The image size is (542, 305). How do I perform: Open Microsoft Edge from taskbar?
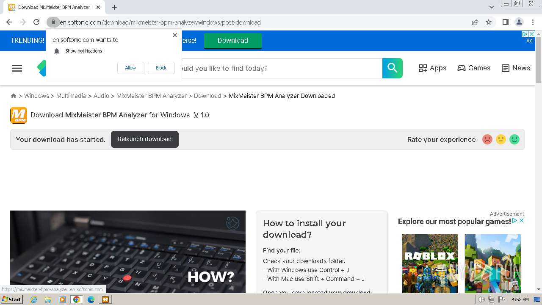point(91,299)
